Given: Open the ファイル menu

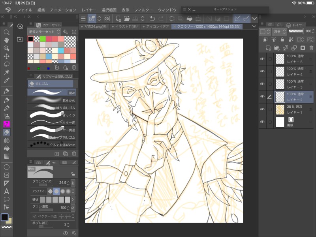Looking at the screenshot, I should 24,10.
